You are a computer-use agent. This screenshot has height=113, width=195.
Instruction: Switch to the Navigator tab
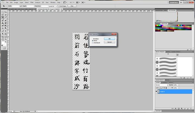coord(159,10)
